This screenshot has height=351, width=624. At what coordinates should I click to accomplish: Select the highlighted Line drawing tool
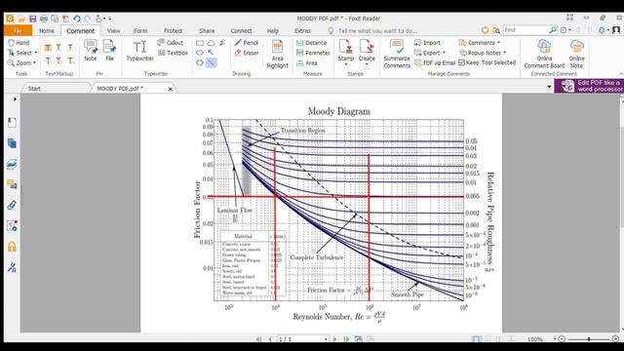[211, 62]
